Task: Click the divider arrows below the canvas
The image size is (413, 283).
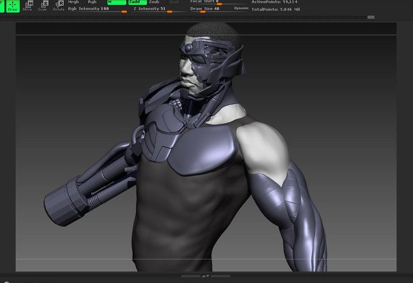Action: pyautogui.click(x=206, y=276)
